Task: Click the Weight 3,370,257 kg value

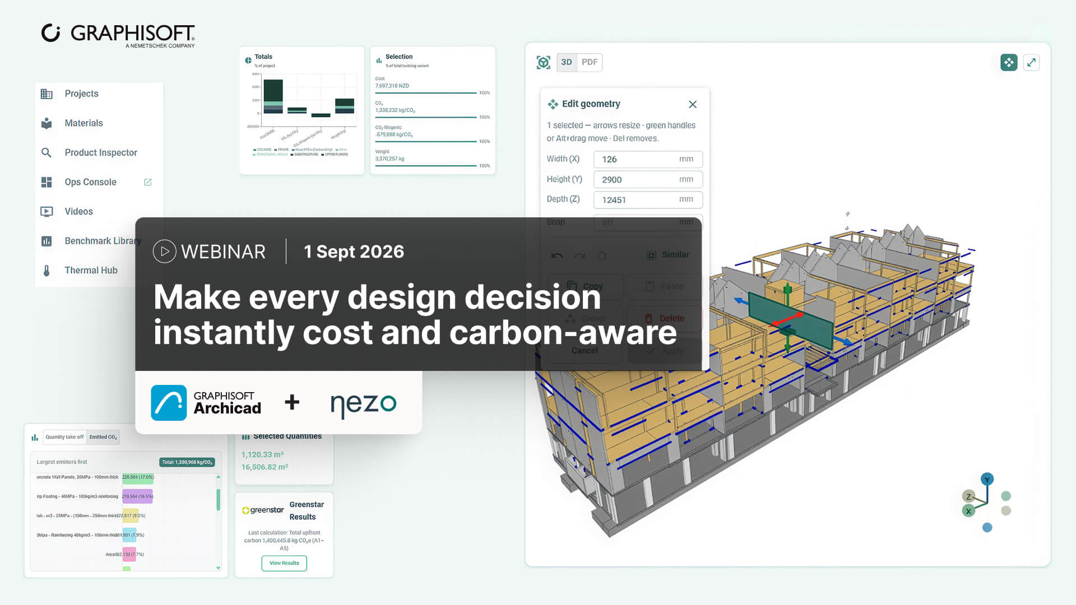Action: [x=389, y=159]
